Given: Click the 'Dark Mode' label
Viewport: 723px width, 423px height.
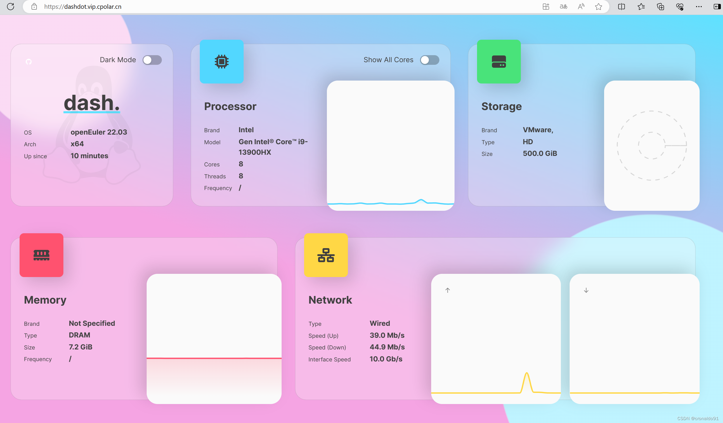Looking at the screenshot, I should click(118, 60).
